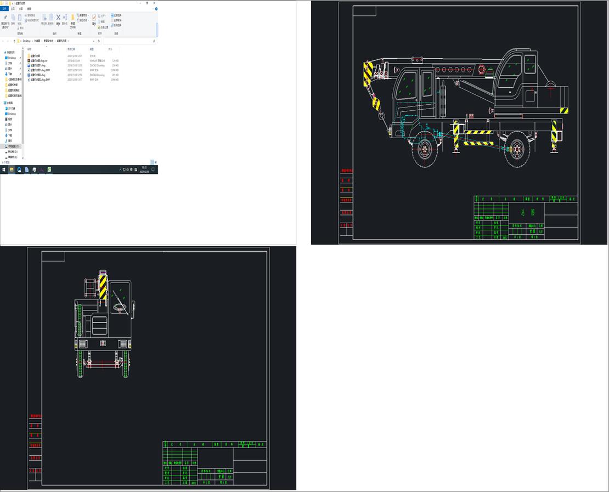Click the Rename icon in the ribbon
Screen dimensions: 609x492
[x=65, y=19]
